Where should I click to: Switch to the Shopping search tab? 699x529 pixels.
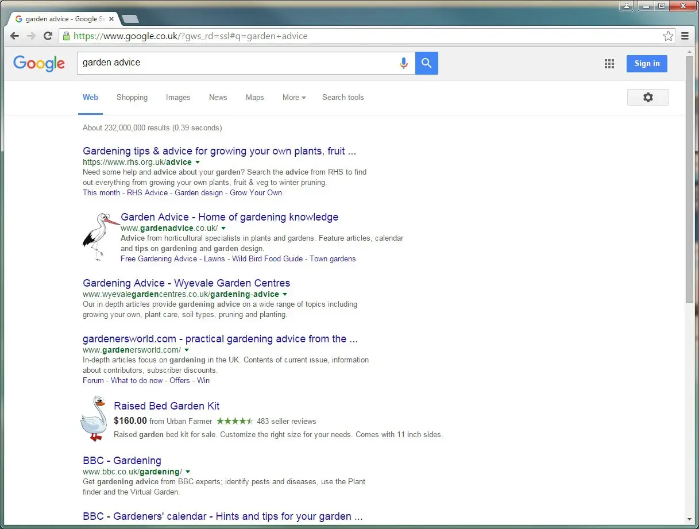click(x=132, y=98)
